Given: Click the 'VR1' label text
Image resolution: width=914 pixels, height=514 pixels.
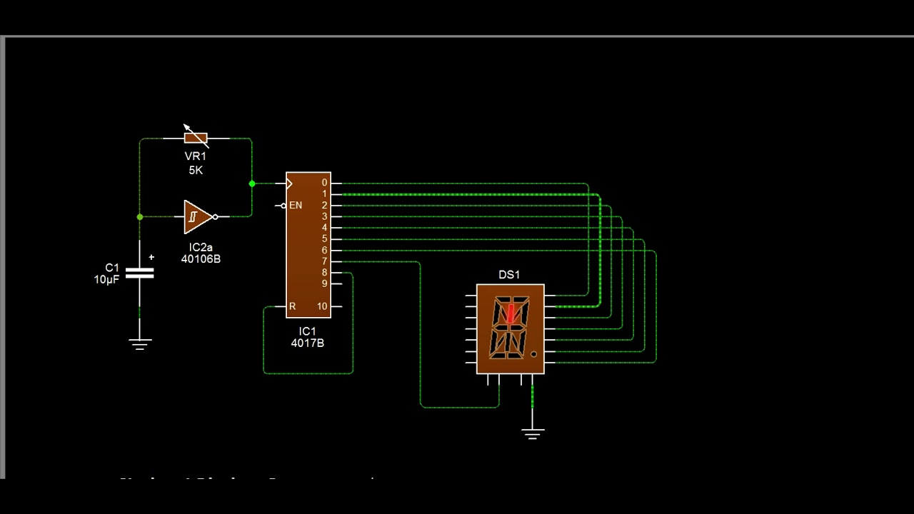Looking at the screenshot, I should (x=196, y=156).
